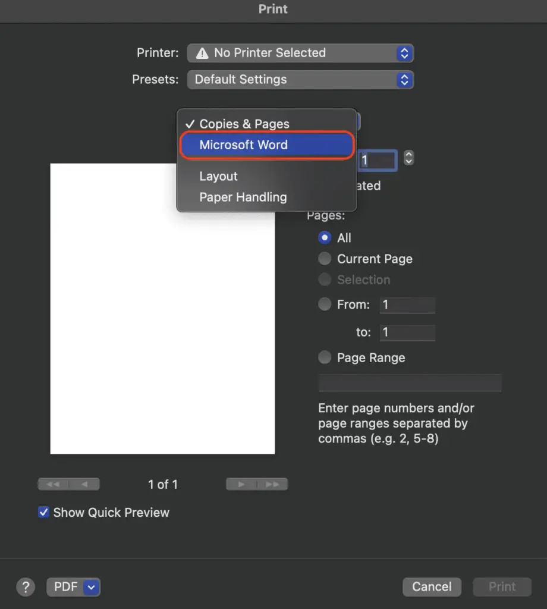
Task: Jump to first page of preview
Action: tap(53, 484)
